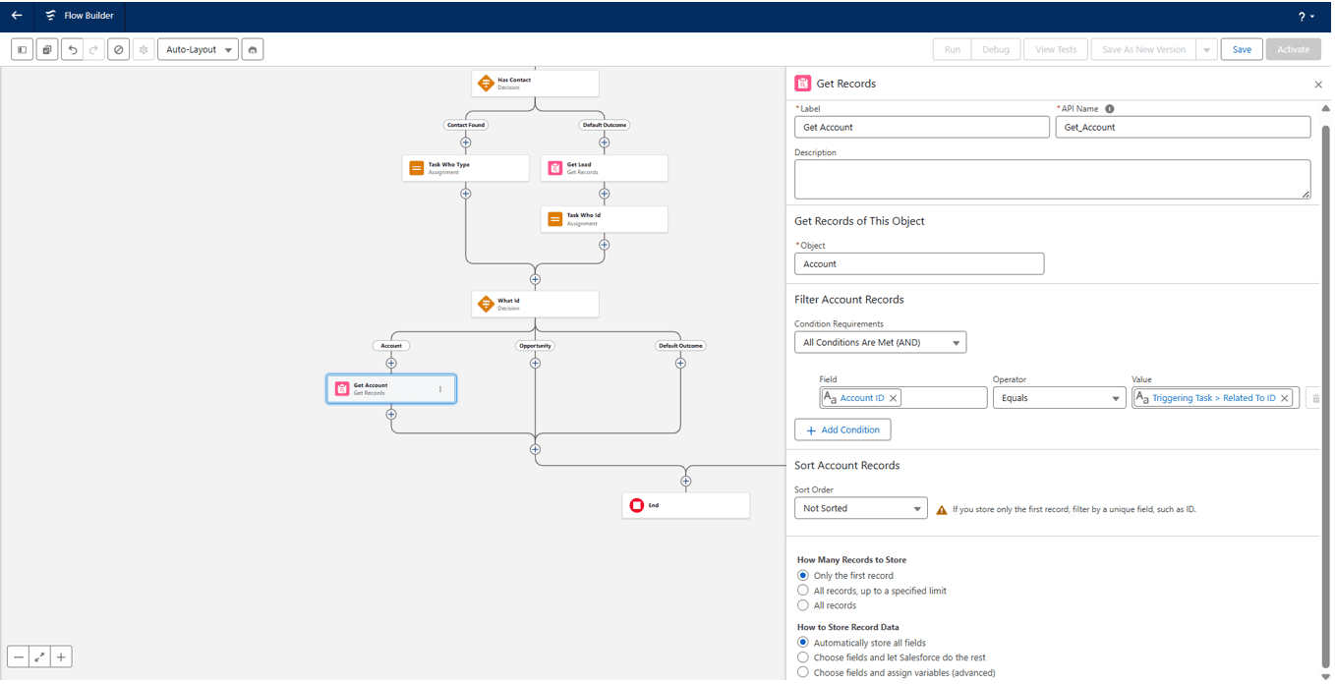Click the select elements toolbar icon

47,50
